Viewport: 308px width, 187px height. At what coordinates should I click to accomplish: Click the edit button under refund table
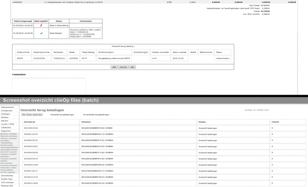(x=132, y=67)
